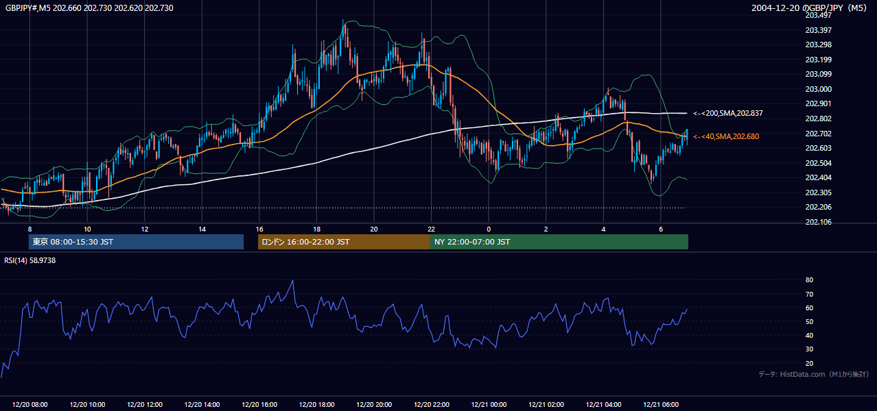The height and width of the screenshot is (411, 877).
Task: Click price axis value 202.901
Action: (818, 104)
